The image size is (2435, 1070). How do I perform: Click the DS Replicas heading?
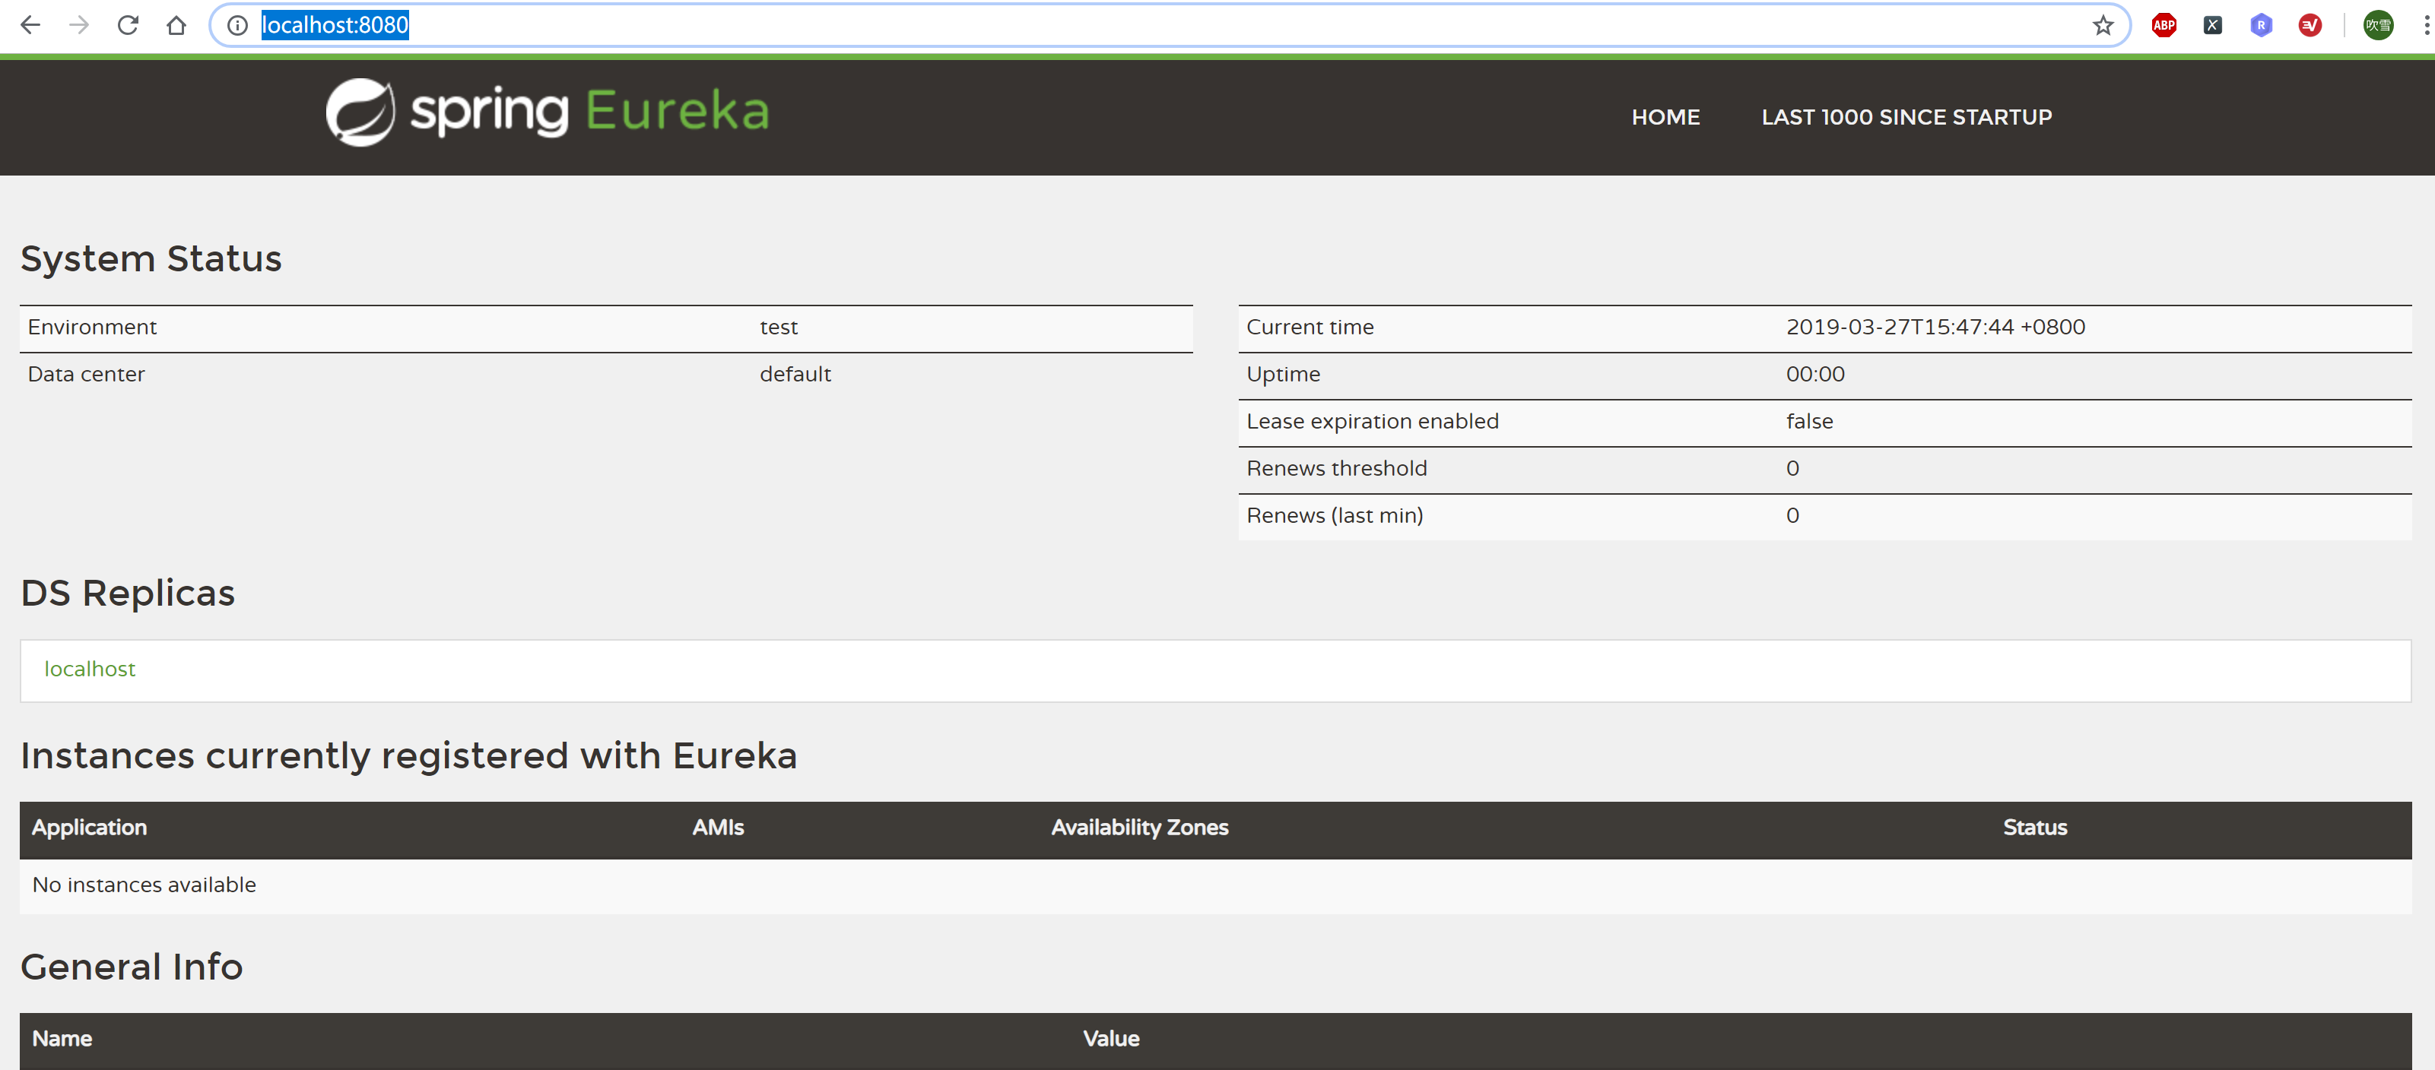click(x=128, y=593)
